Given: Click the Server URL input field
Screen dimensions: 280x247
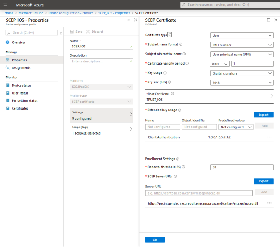Looking at the screenshot, I should coord(199,193).
